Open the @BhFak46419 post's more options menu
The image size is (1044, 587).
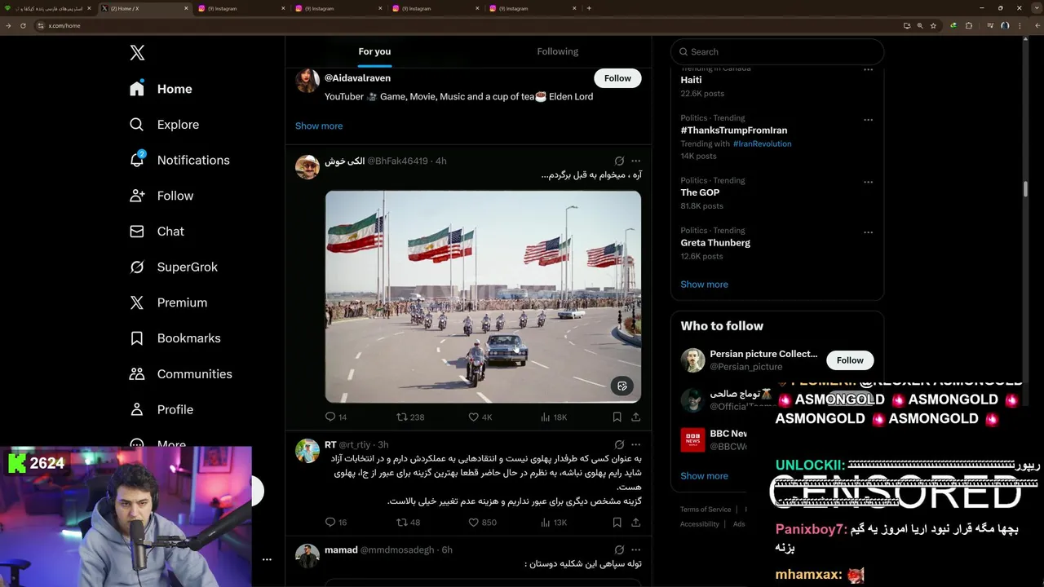click(636, 161)
